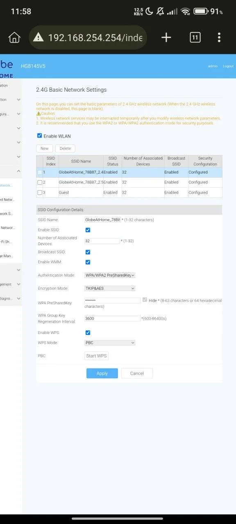Toggle the Enable WPS checkbox

[88, 333]
